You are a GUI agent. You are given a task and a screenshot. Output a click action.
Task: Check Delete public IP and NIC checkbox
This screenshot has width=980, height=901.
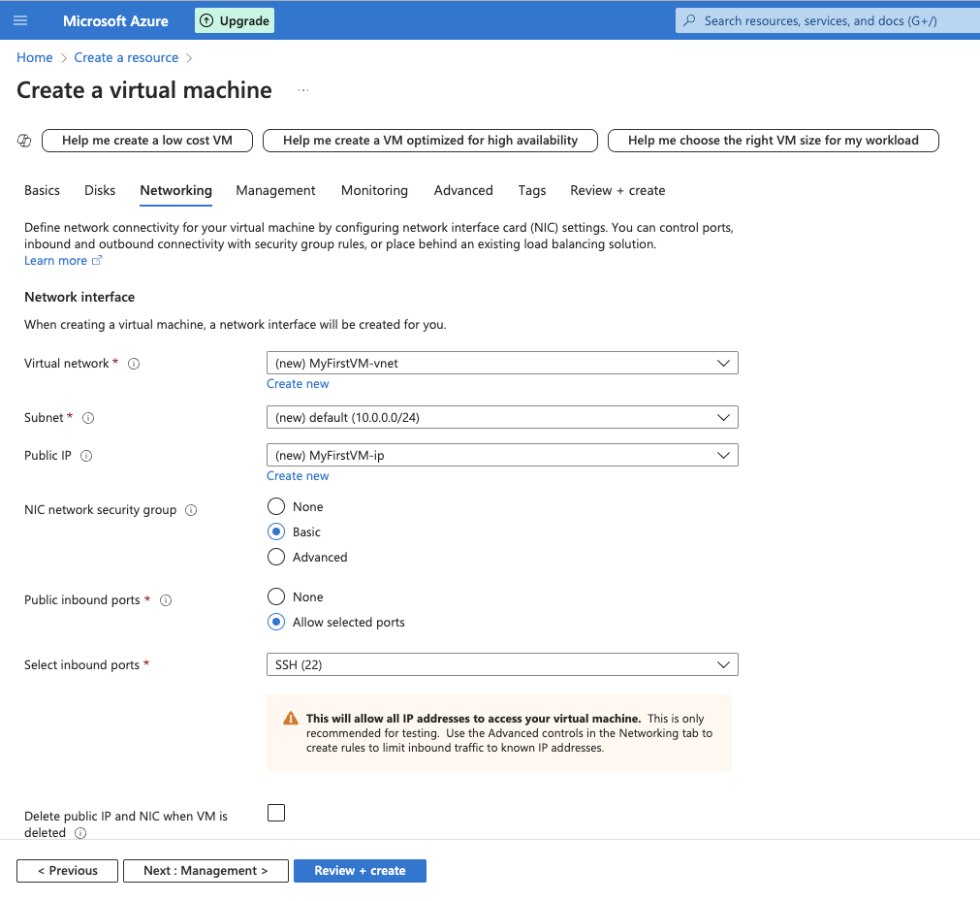coord(275,812)
